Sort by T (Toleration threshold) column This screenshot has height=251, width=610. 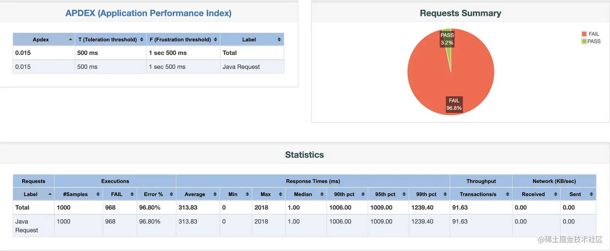click(x=111, y=39)
